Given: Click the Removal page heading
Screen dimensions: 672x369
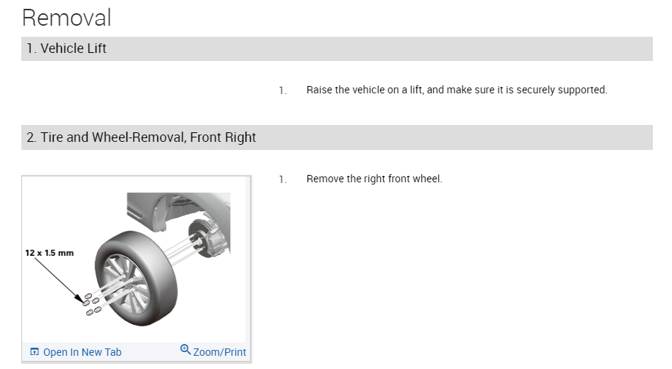Looking at the screenshot, I should pos(67,17).
